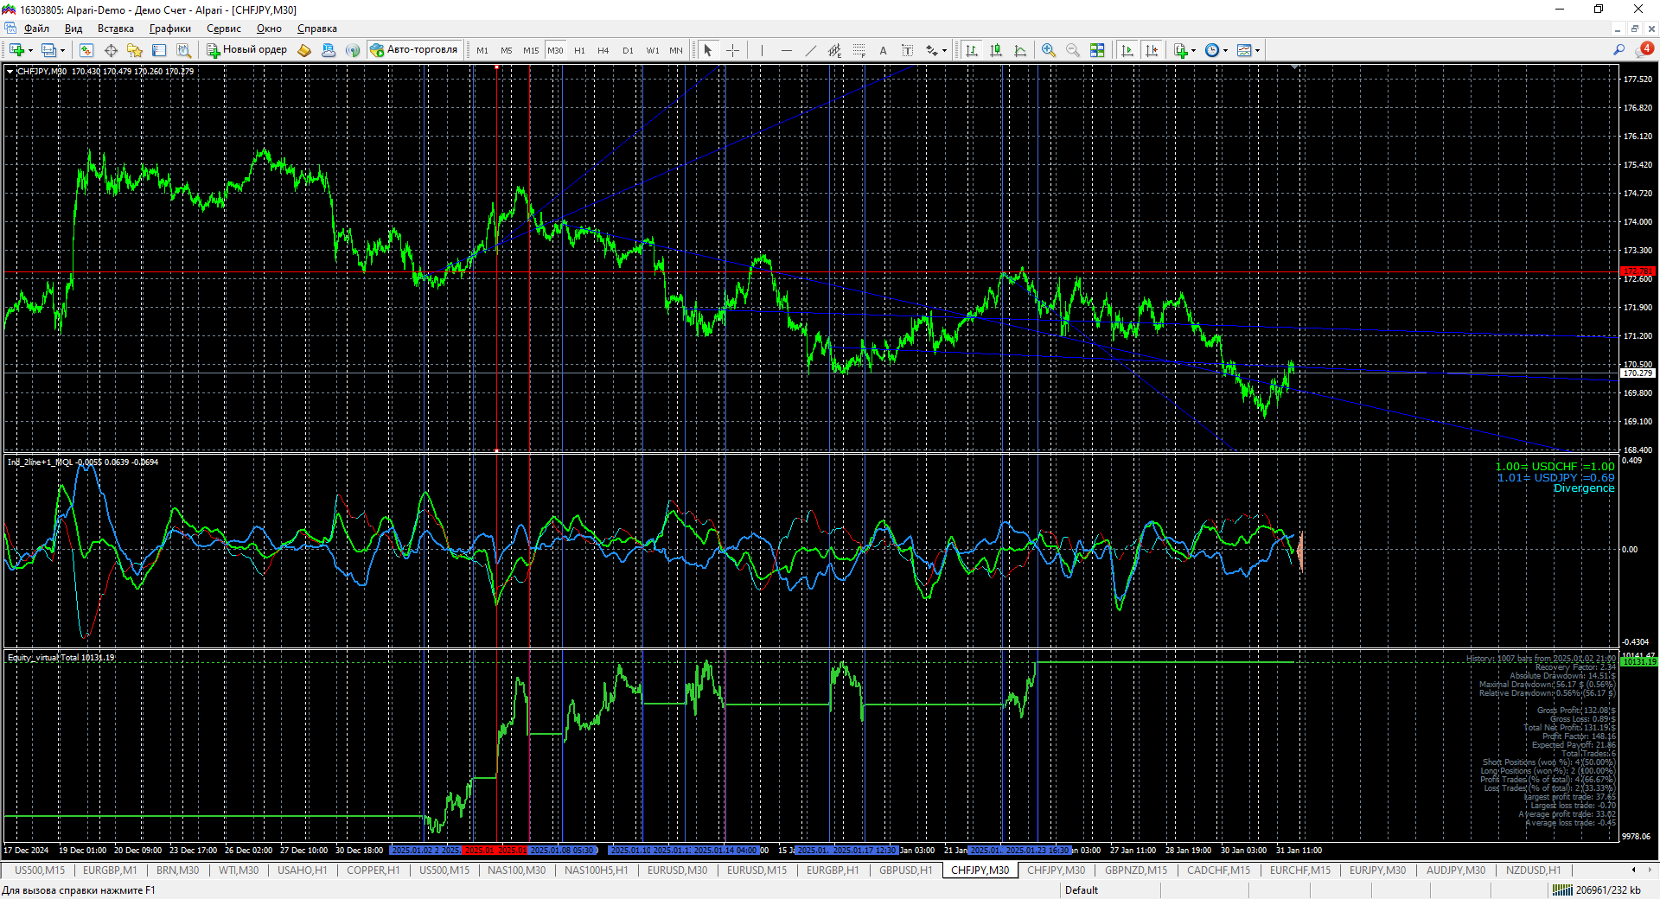The height and width of the screenshot is (899, 1660).
Task: Open the New Chart toolbar button
Action: pos(16,50)
